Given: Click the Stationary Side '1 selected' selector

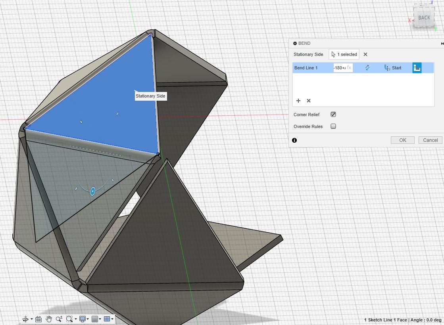Looking at the screenshot, I should click(344, 54).
